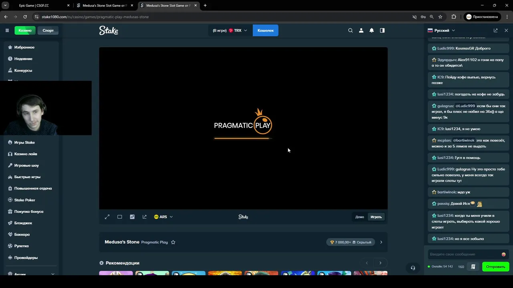Open live support headset icon
The width and height of the screenshot is (513, 288).
pyautogui.click(x=413, y=268)
